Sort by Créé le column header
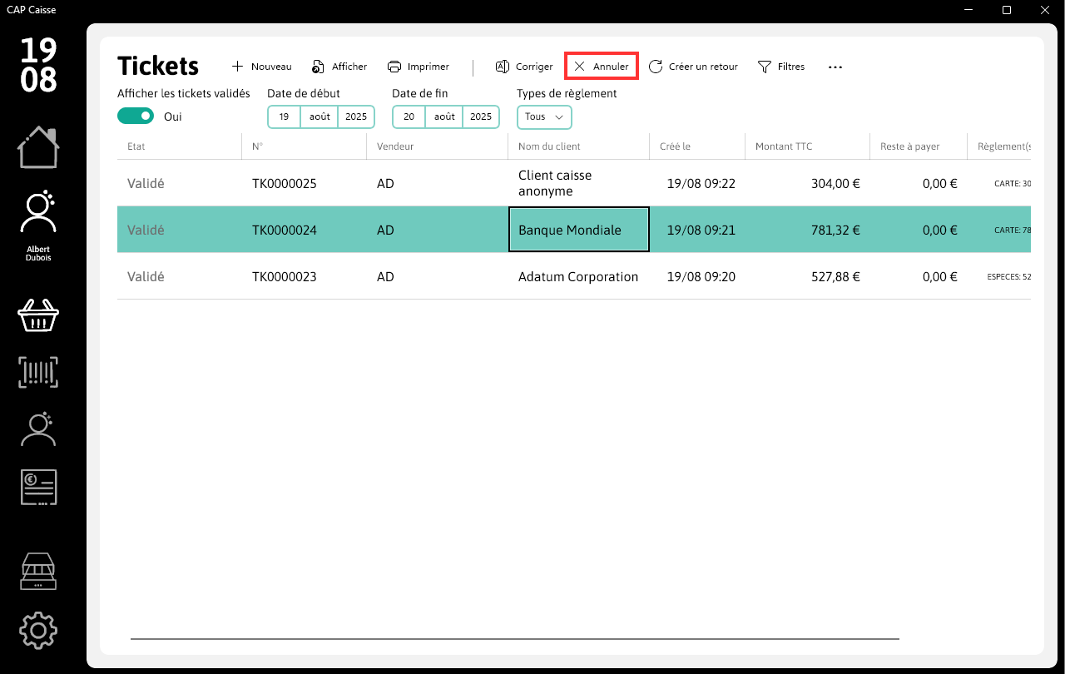Image resolution: width=1065 pixels, height=674 pixels. coord(697,146)
